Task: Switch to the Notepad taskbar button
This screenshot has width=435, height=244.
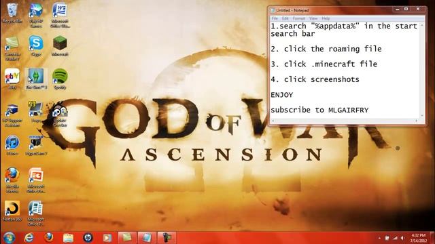Action: 147,238
